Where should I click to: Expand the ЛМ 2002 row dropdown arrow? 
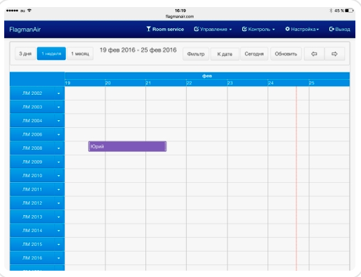pos(59,94)
